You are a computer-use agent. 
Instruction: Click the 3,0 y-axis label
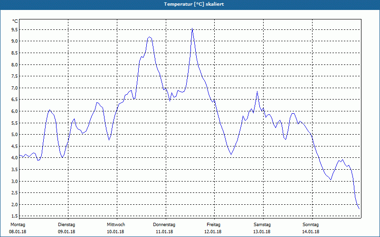pos(15,181)
